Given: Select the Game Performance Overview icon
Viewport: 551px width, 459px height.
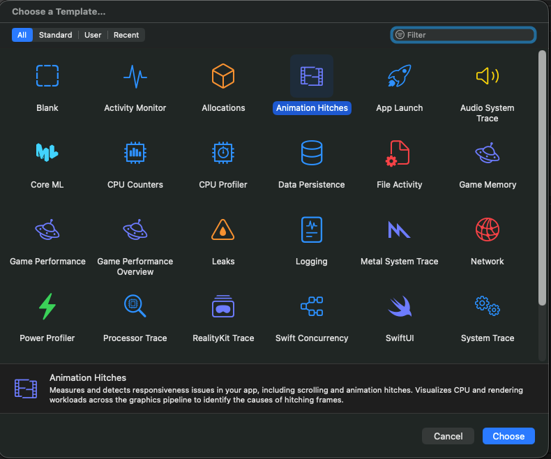Looking at the screenshot, I should coord(135,229).
